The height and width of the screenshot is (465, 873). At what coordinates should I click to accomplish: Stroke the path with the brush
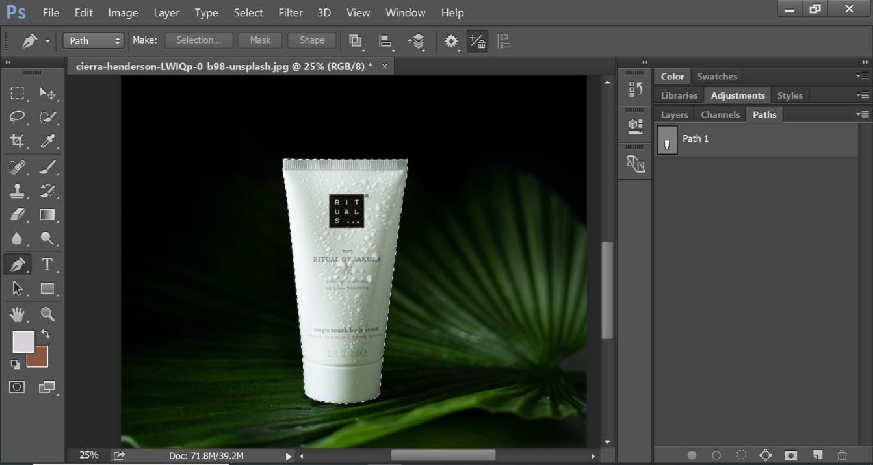coord(716,455)
